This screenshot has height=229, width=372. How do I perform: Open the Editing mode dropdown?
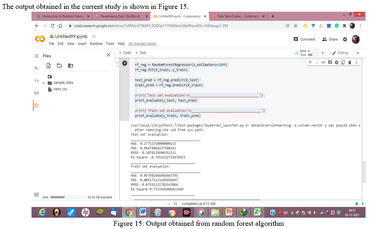click(340, 53)
